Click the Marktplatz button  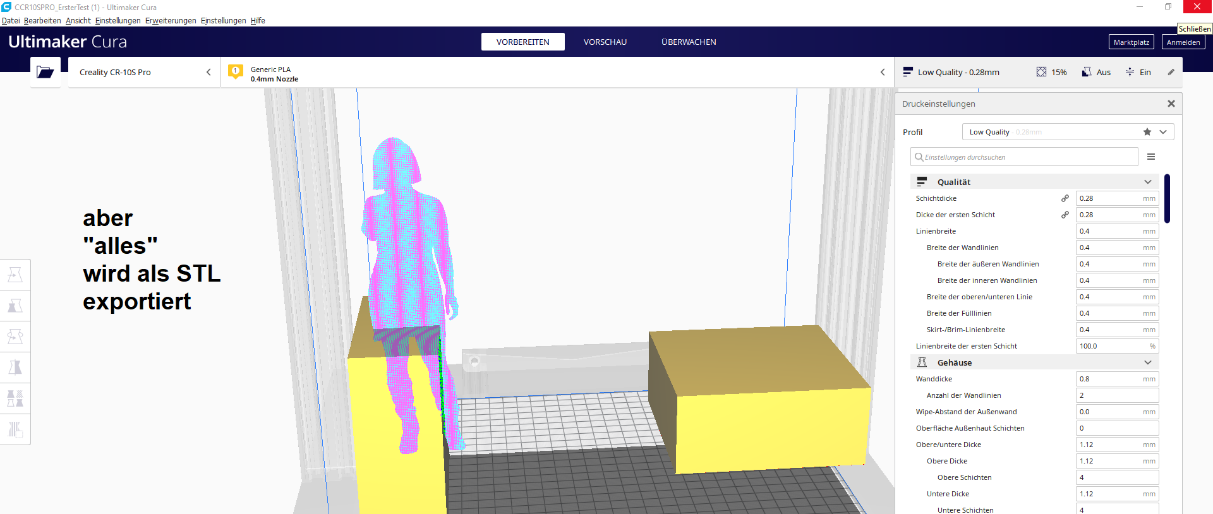coord(1131,42)
